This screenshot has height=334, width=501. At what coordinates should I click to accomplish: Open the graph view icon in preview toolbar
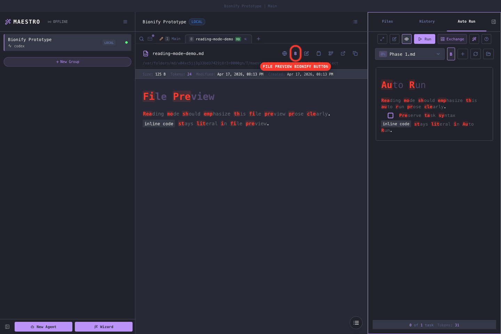click(331, 54)
